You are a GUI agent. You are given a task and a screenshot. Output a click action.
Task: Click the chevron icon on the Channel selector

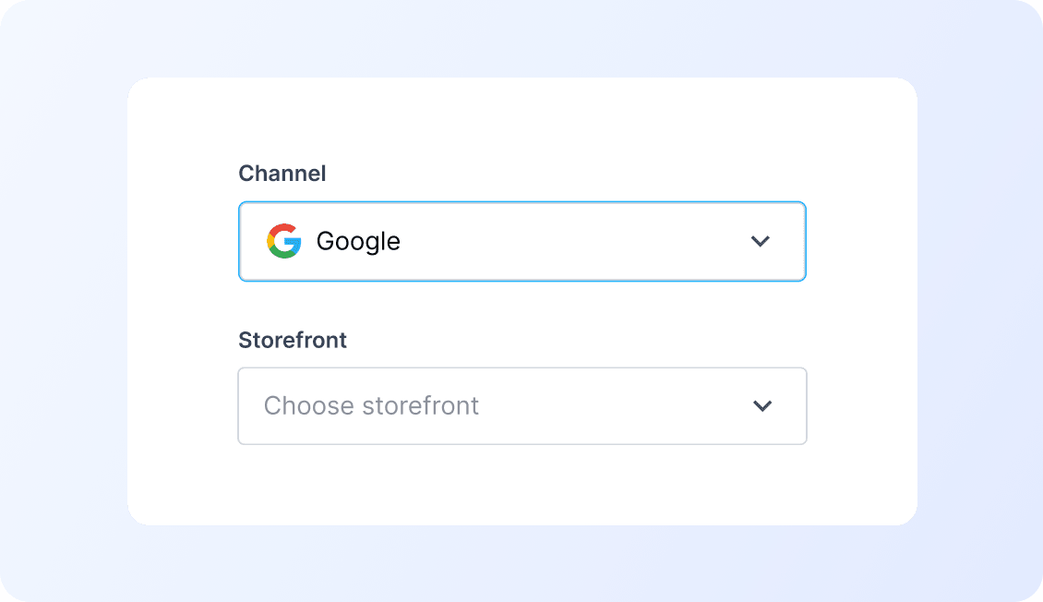[x=761, y=241]
